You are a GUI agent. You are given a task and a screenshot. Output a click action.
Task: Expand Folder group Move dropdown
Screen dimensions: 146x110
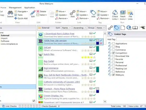point(60,12)
